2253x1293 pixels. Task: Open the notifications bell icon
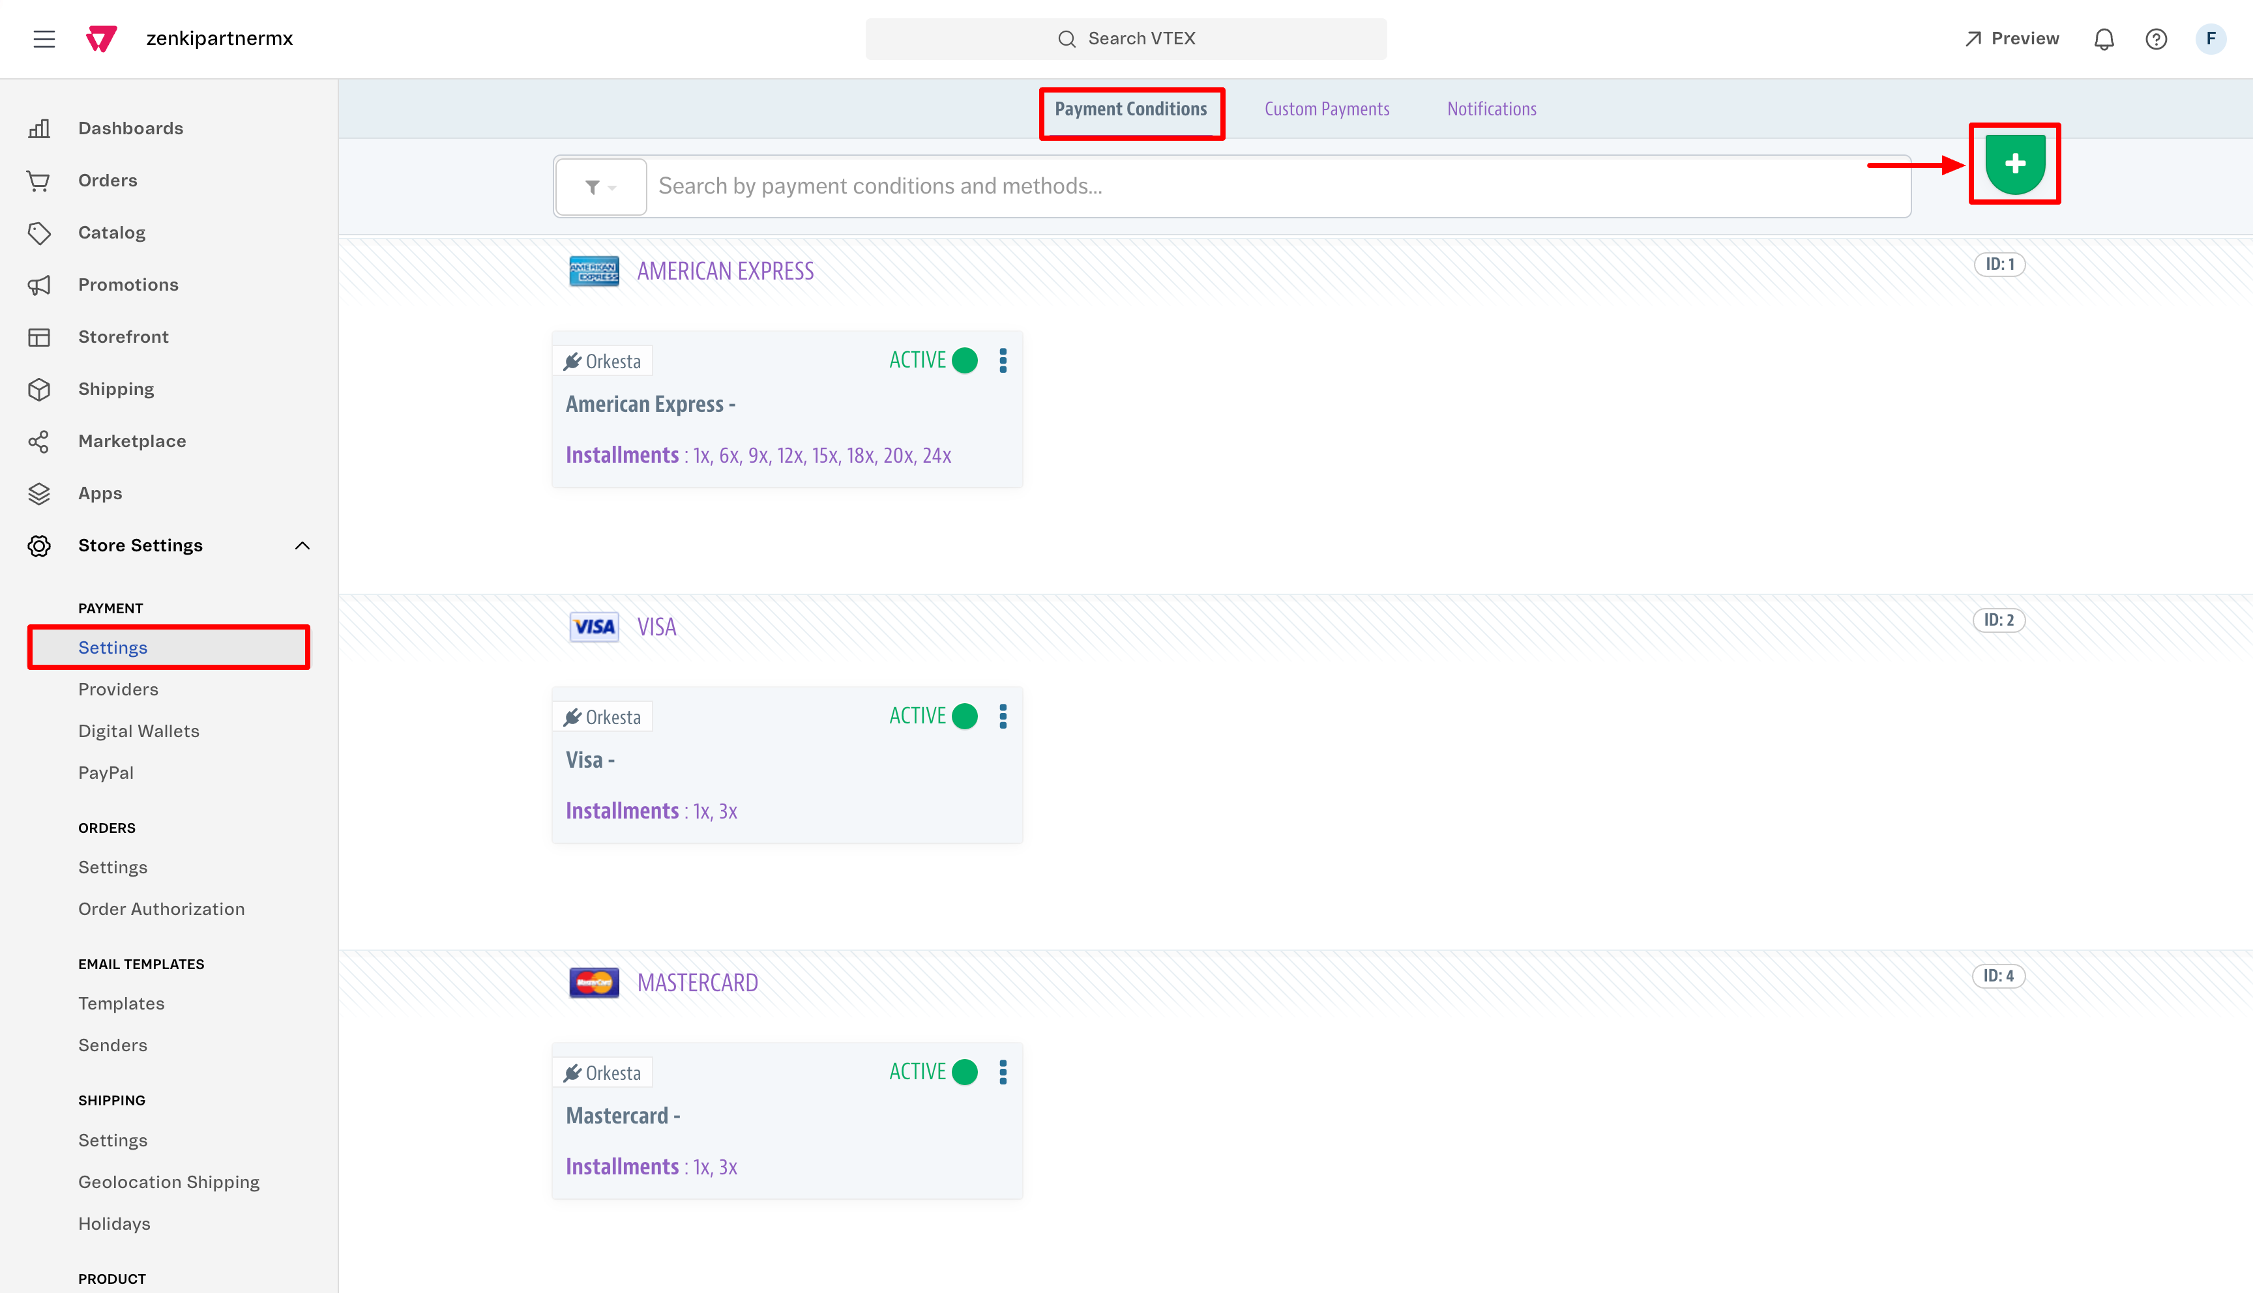pyautogui.click(x=2104, y=39)
